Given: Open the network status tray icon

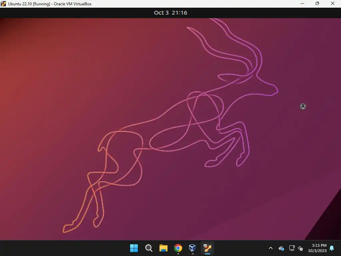Looking at the screenshot, I should tap(292, 248).
